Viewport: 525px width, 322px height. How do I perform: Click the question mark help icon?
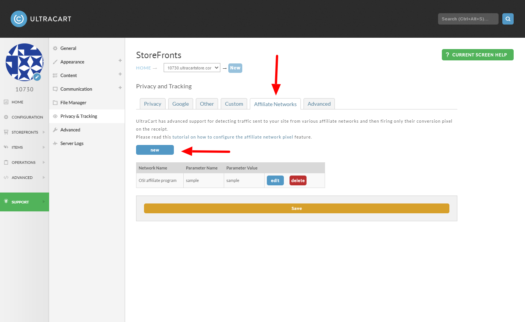(x=447, y=55)
